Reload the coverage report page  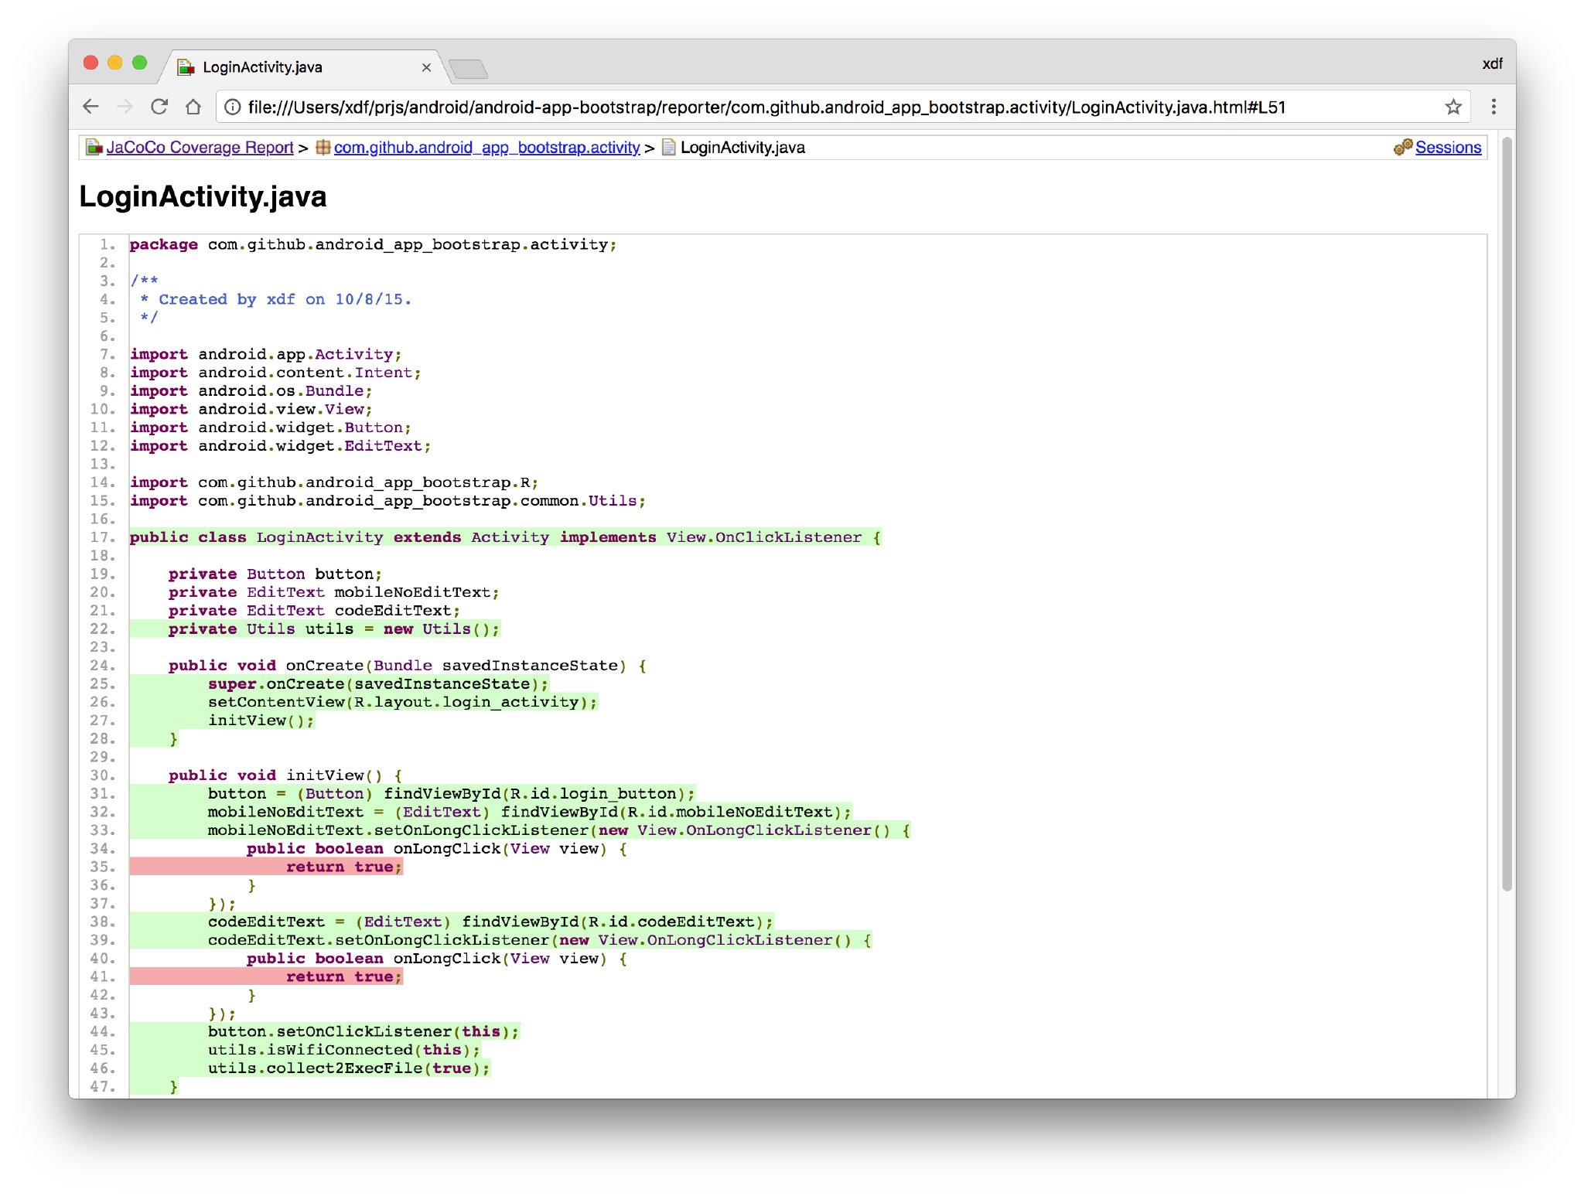(x=159, y=107)
